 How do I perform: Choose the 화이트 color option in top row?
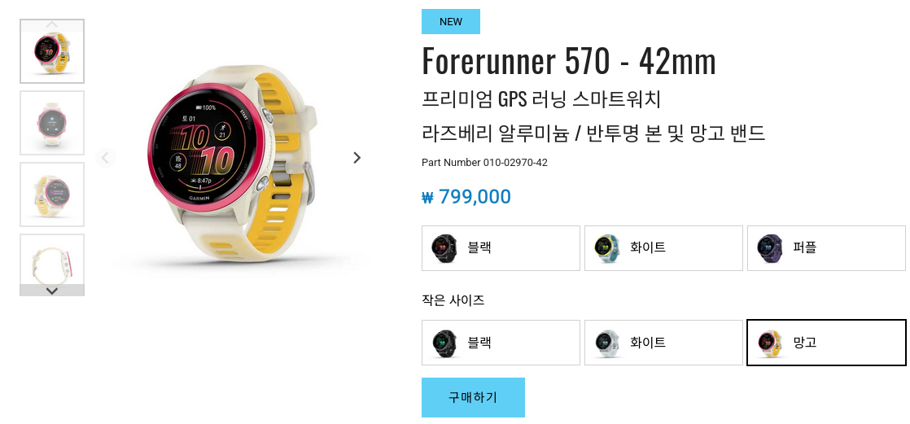[x=663, y=248]
